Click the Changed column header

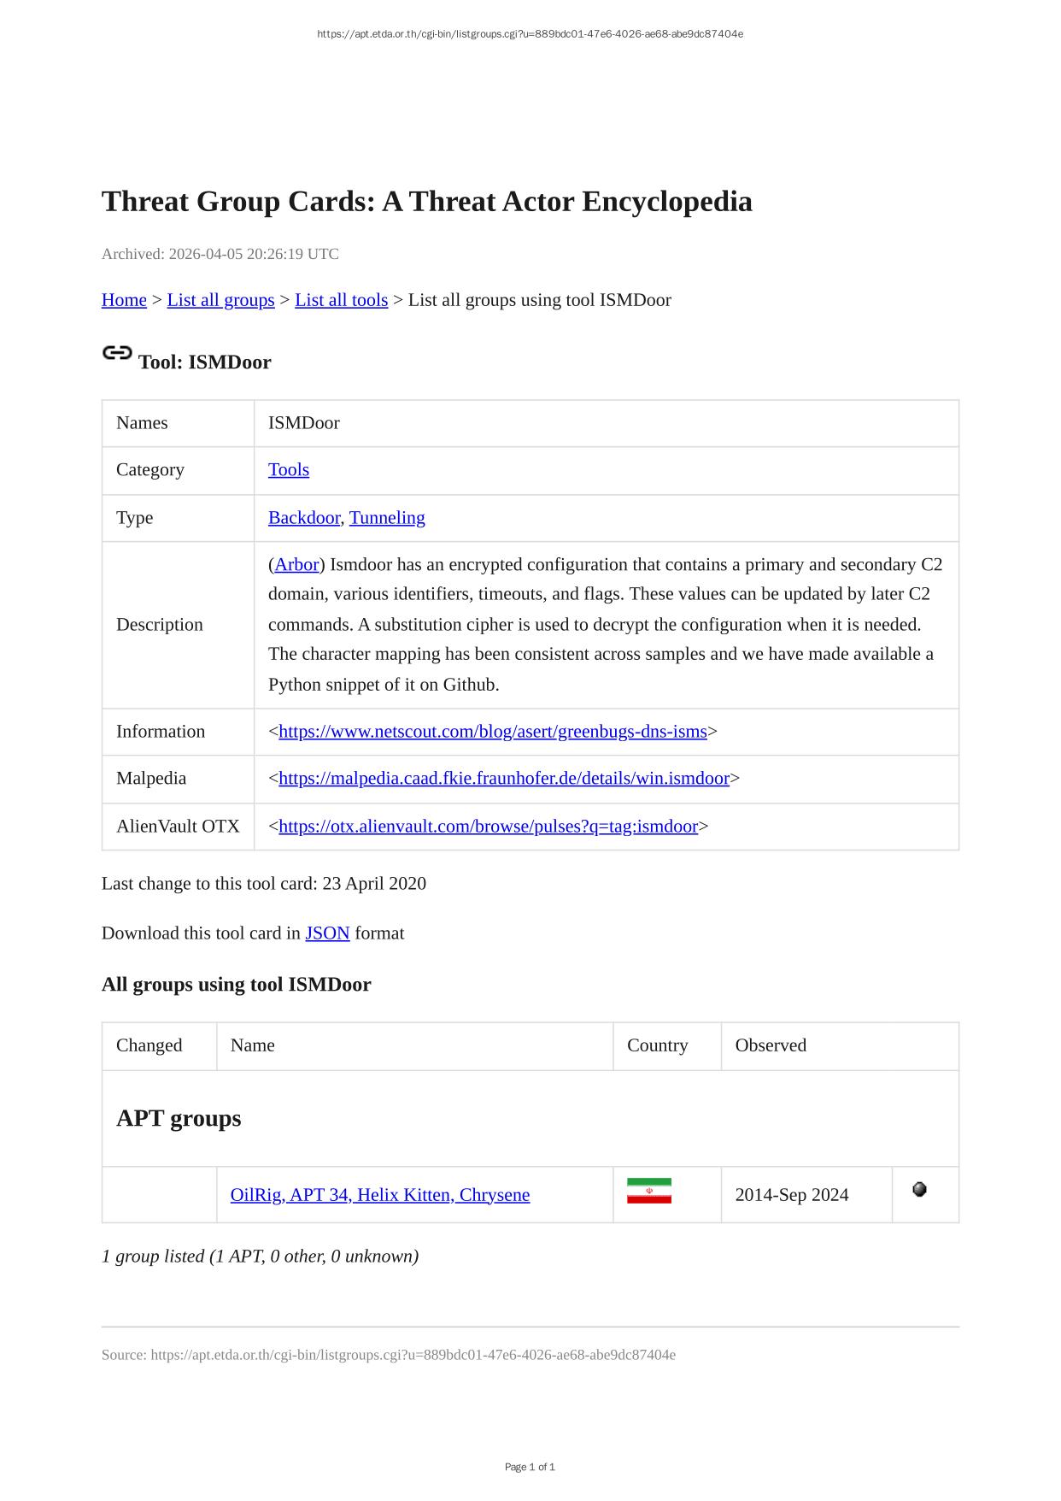149,1045
